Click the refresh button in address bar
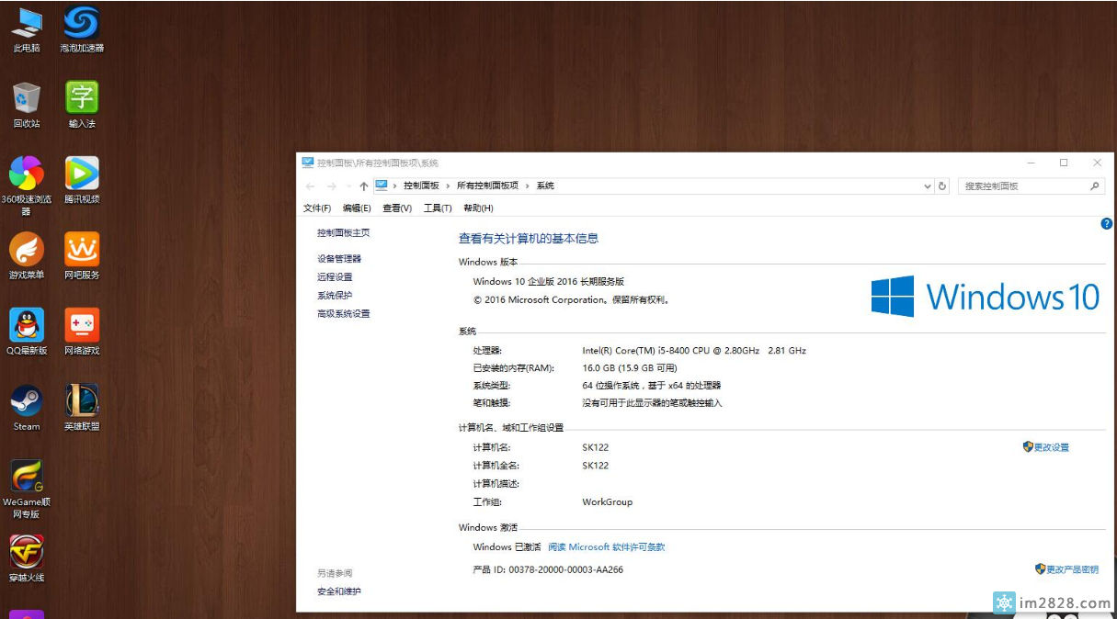This screenshot has width=1117, height=619. (x=942, y=186)
